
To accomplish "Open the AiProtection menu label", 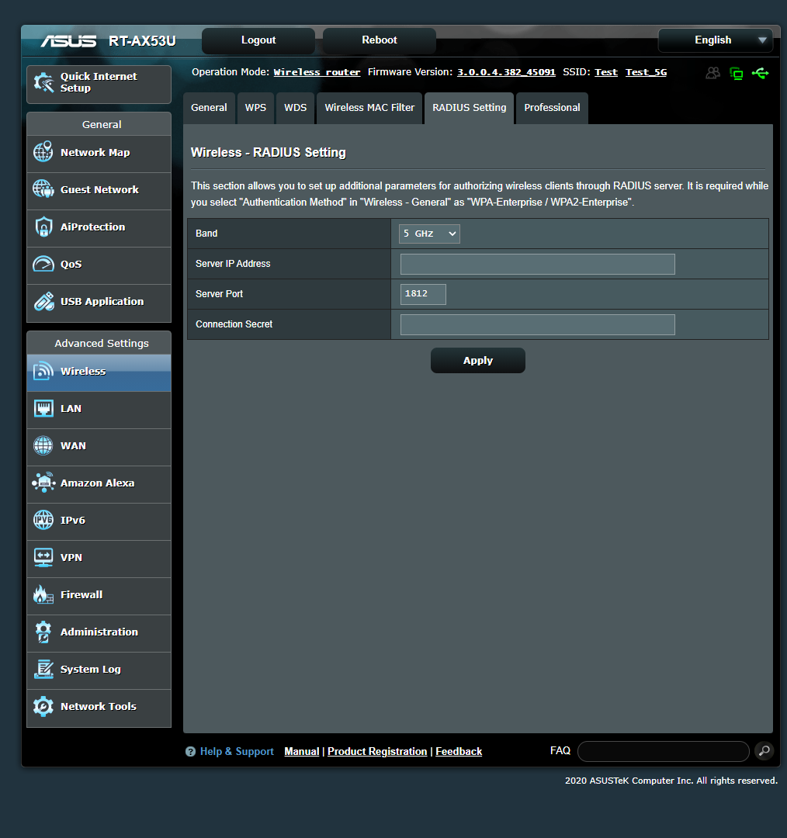I will [92, 227].
